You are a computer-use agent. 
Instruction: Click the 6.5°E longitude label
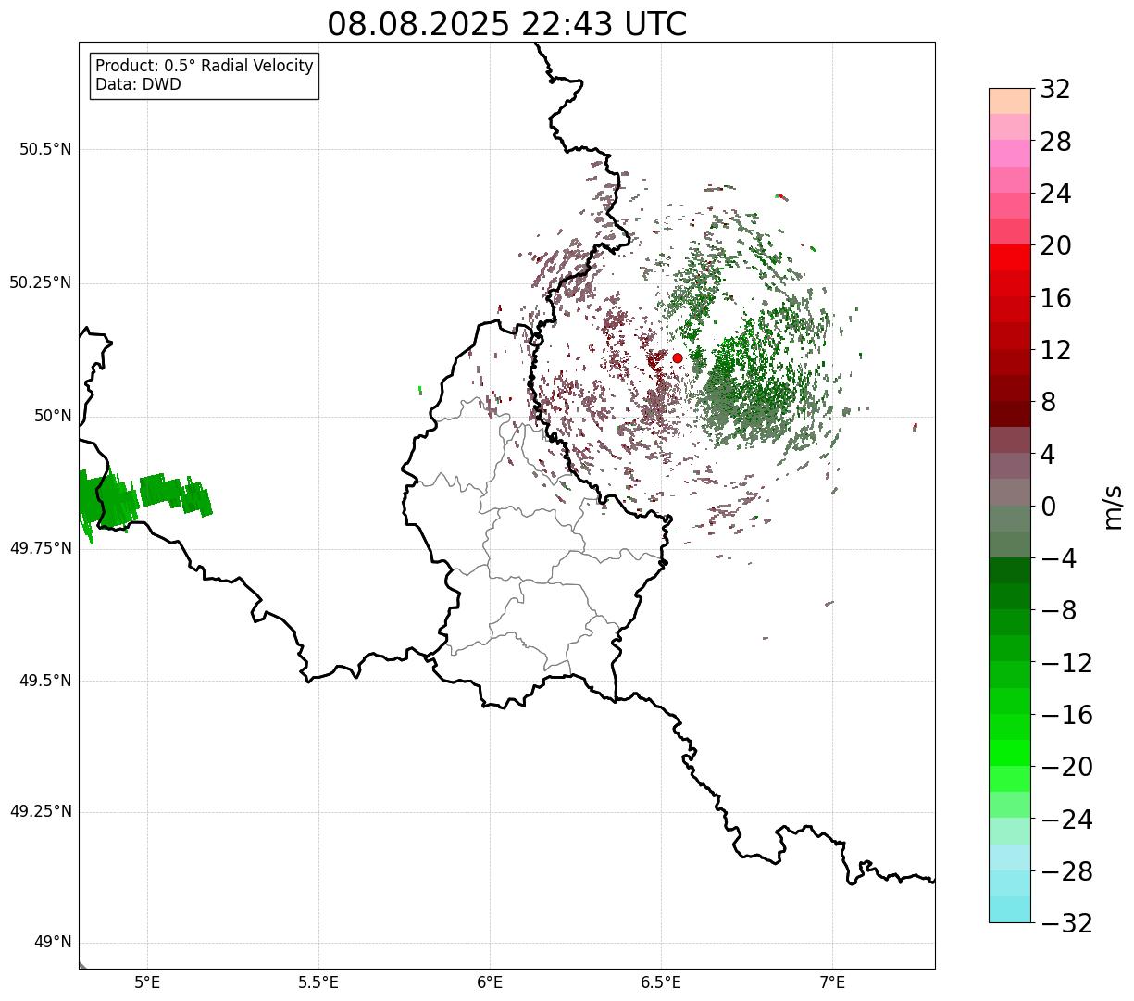coord(661,982)
